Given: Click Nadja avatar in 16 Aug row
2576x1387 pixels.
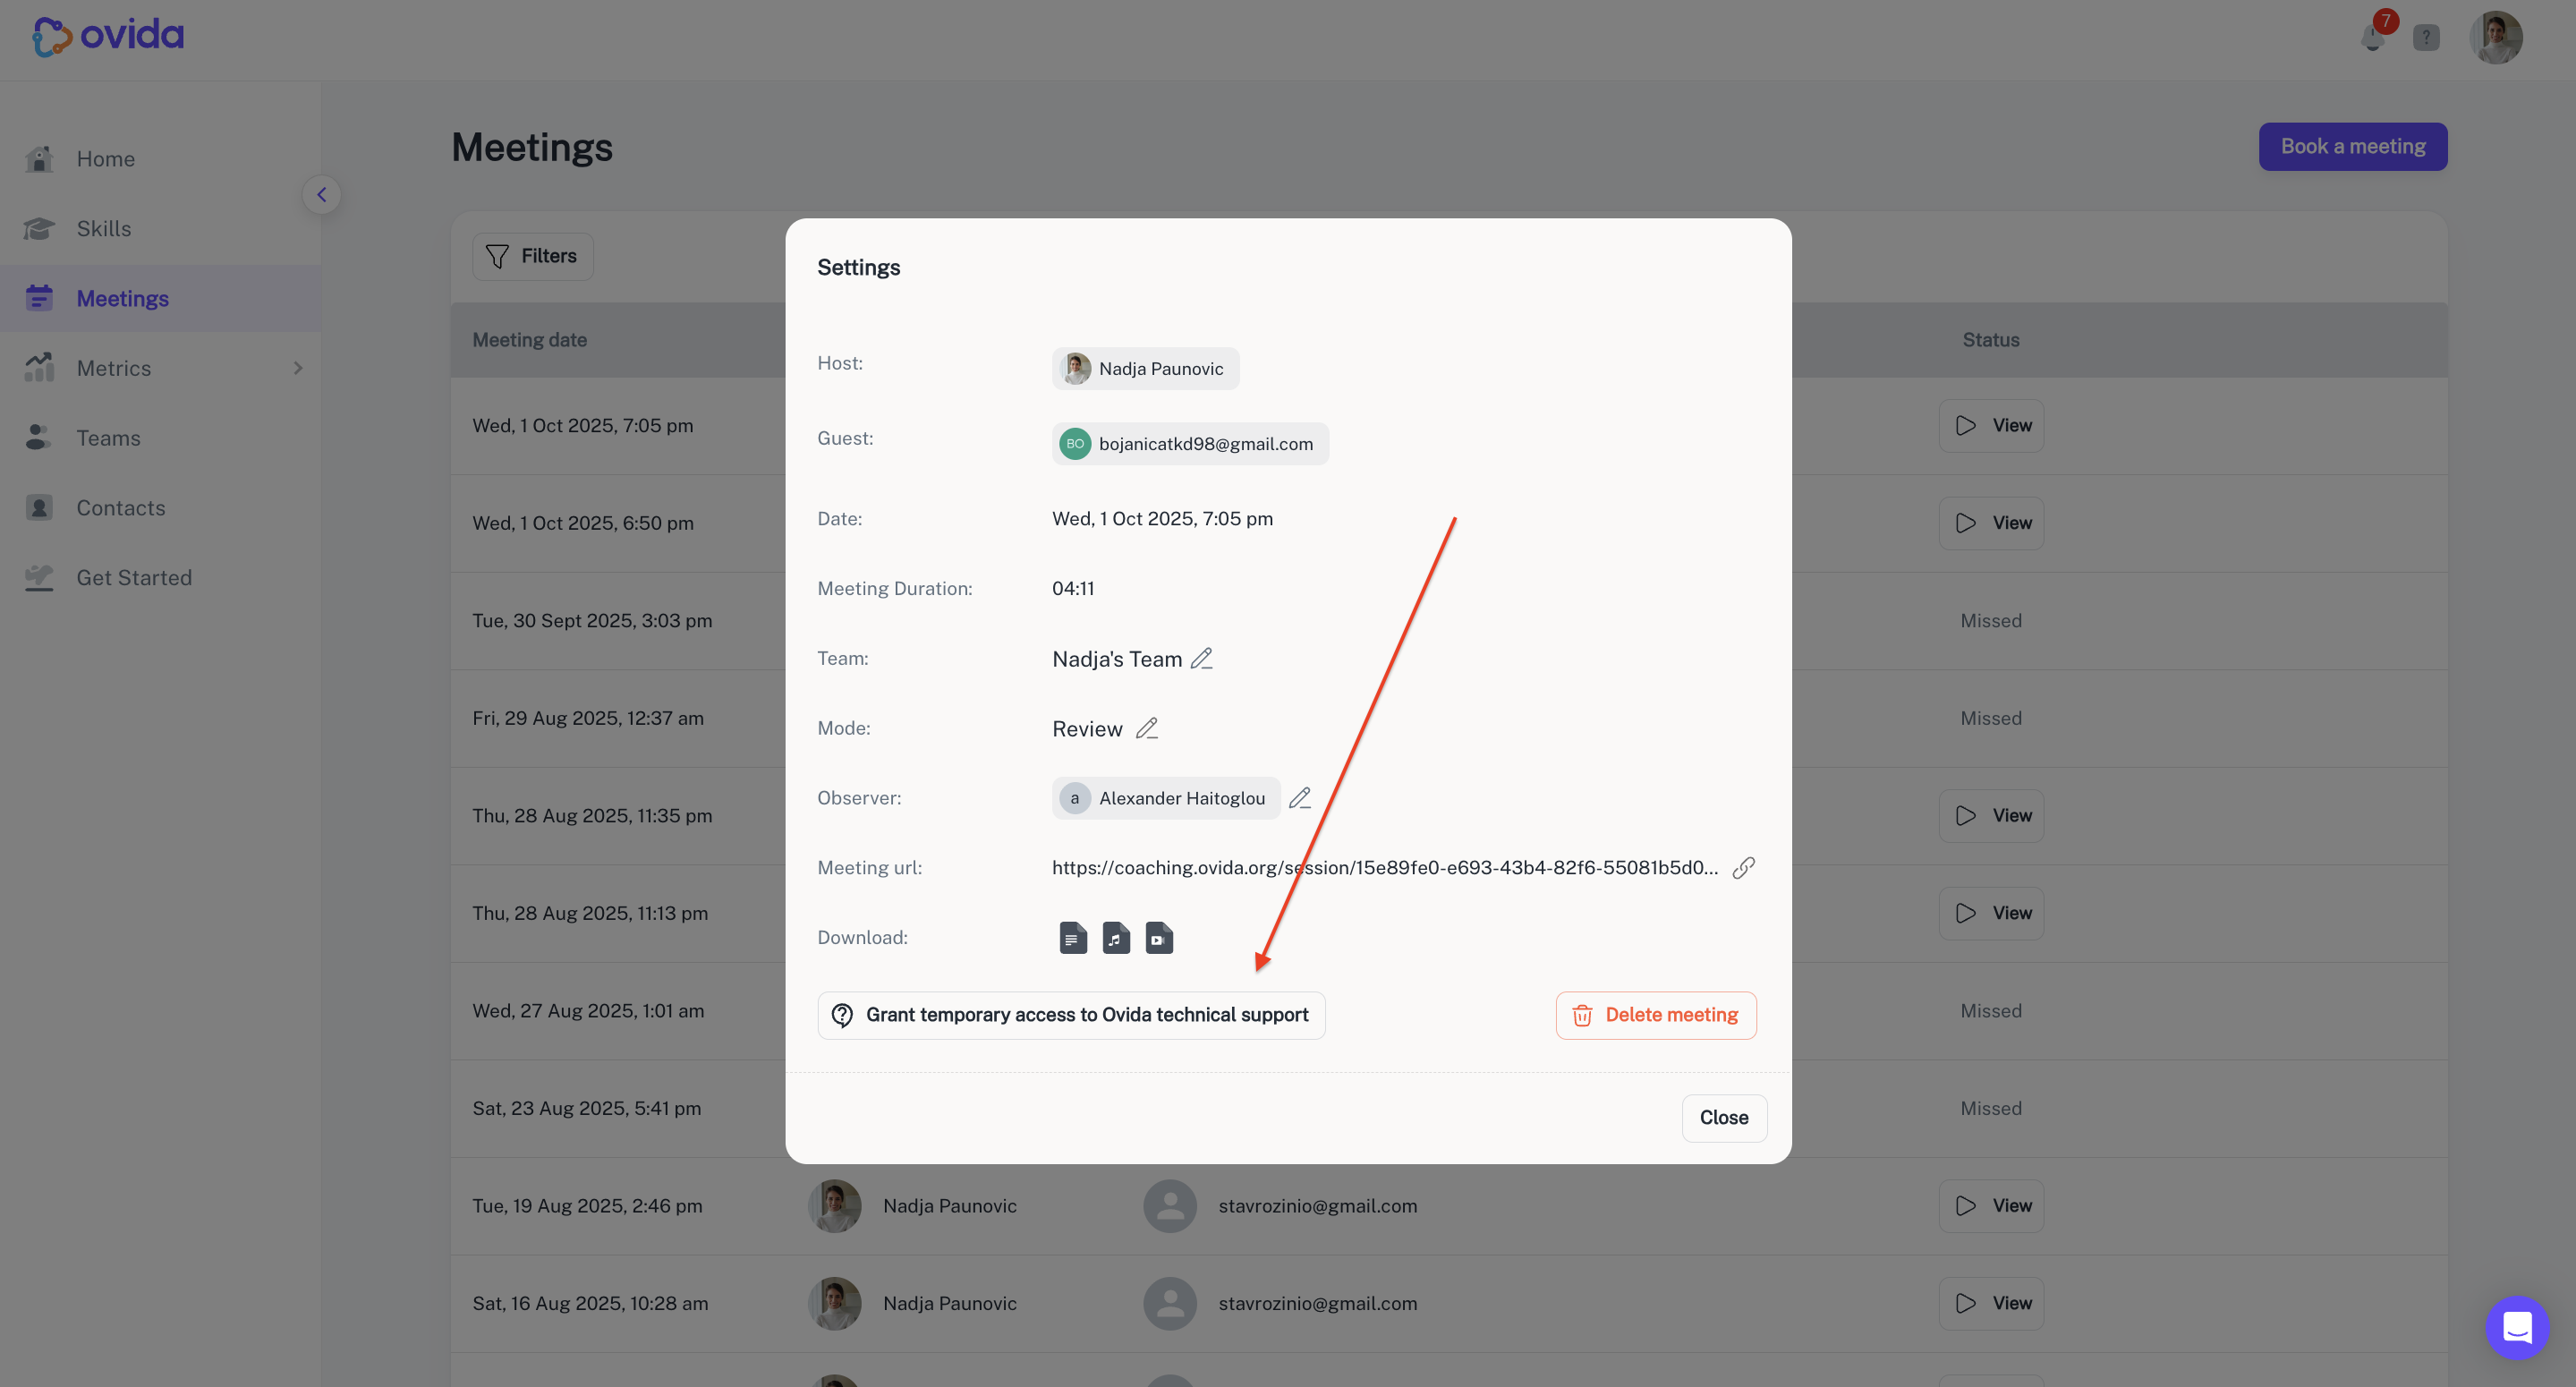Looking at the screenshot, I should tap(834, 1304).
